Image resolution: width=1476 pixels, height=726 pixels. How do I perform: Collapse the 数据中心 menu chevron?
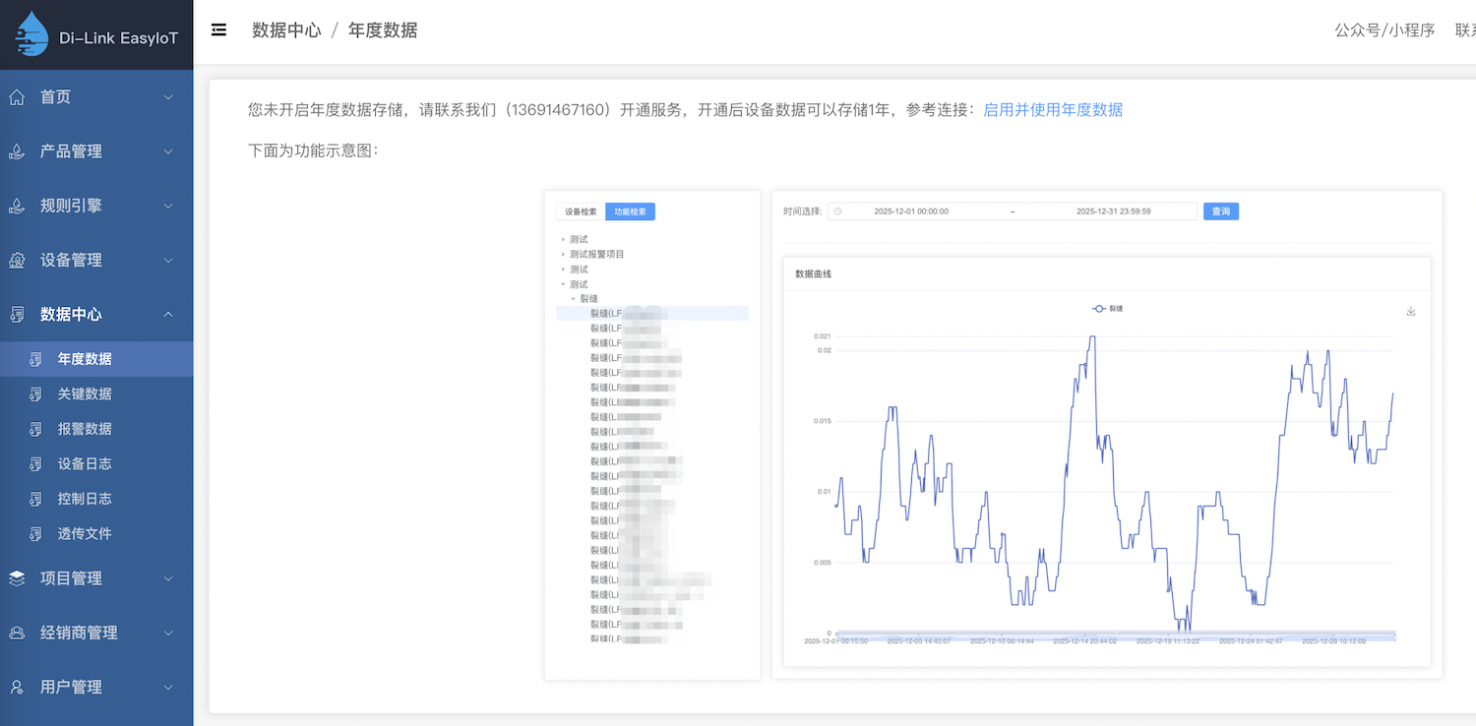point(168,315)
